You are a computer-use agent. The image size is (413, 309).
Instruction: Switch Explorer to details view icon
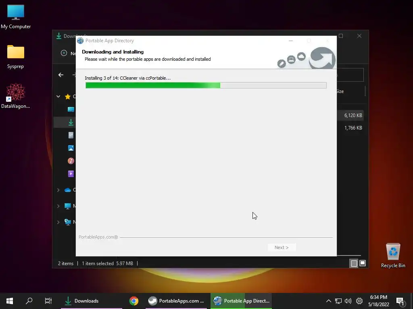[354, 263]
